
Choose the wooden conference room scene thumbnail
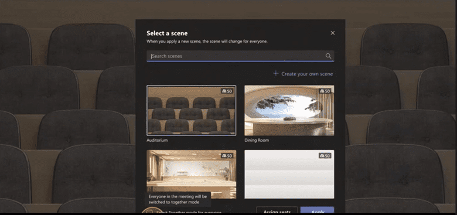click(x=191, y=174)
